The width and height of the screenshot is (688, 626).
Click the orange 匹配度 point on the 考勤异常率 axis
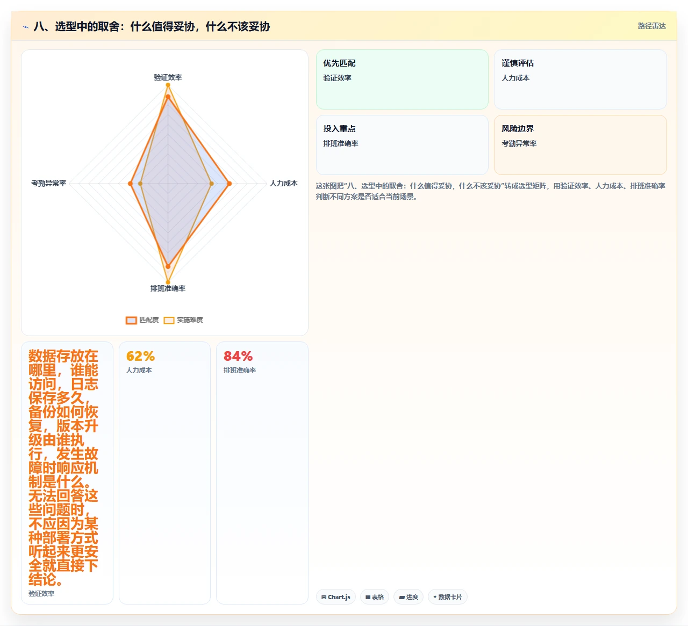coord(130,184)
